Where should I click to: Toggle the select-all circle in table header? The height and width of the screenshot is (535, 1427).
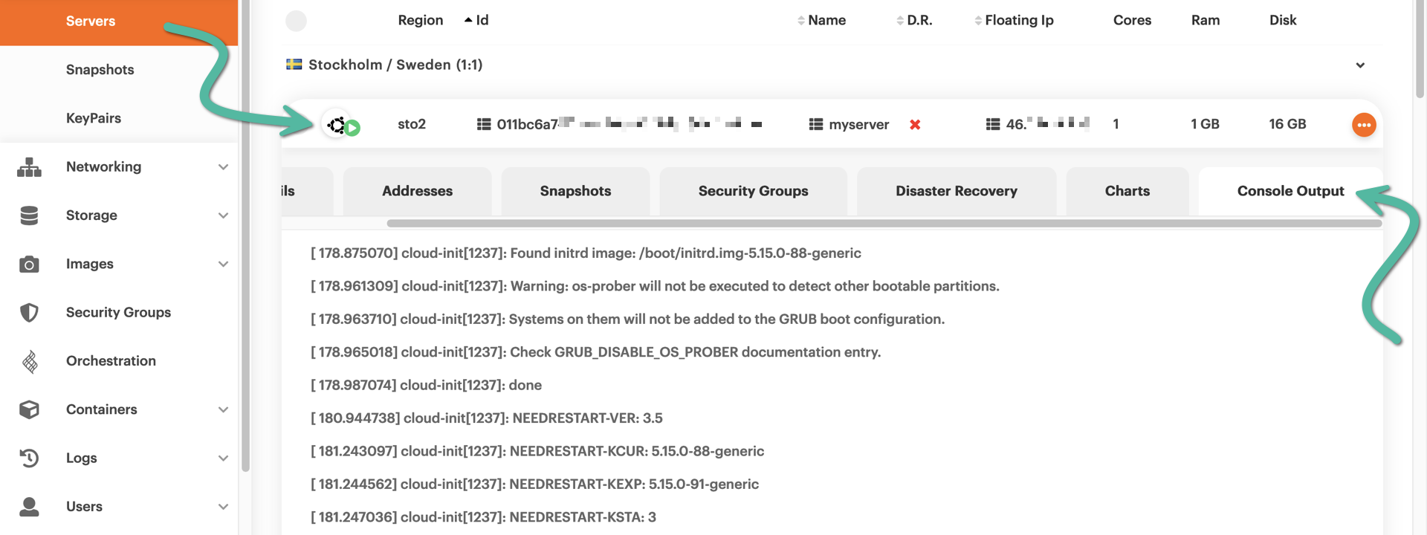tap(296, 21)
